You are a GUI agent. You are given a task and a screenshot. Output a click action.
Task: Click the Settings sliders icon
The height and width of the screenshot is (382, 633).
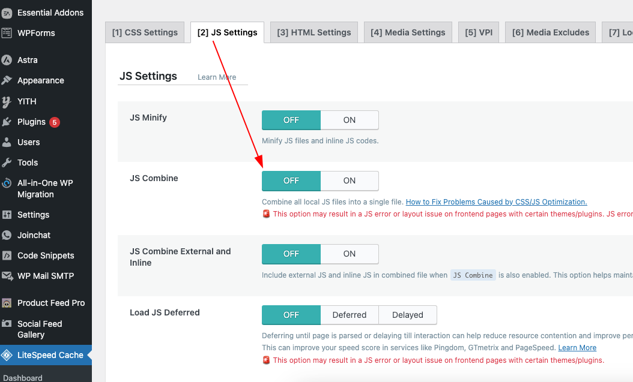pos(7,215)
